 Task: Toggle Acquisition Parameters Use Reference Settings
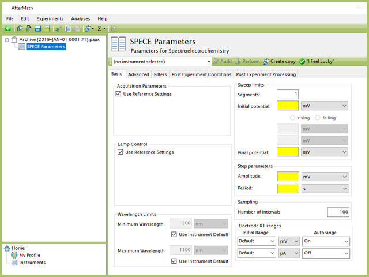[x=118, y=94]
